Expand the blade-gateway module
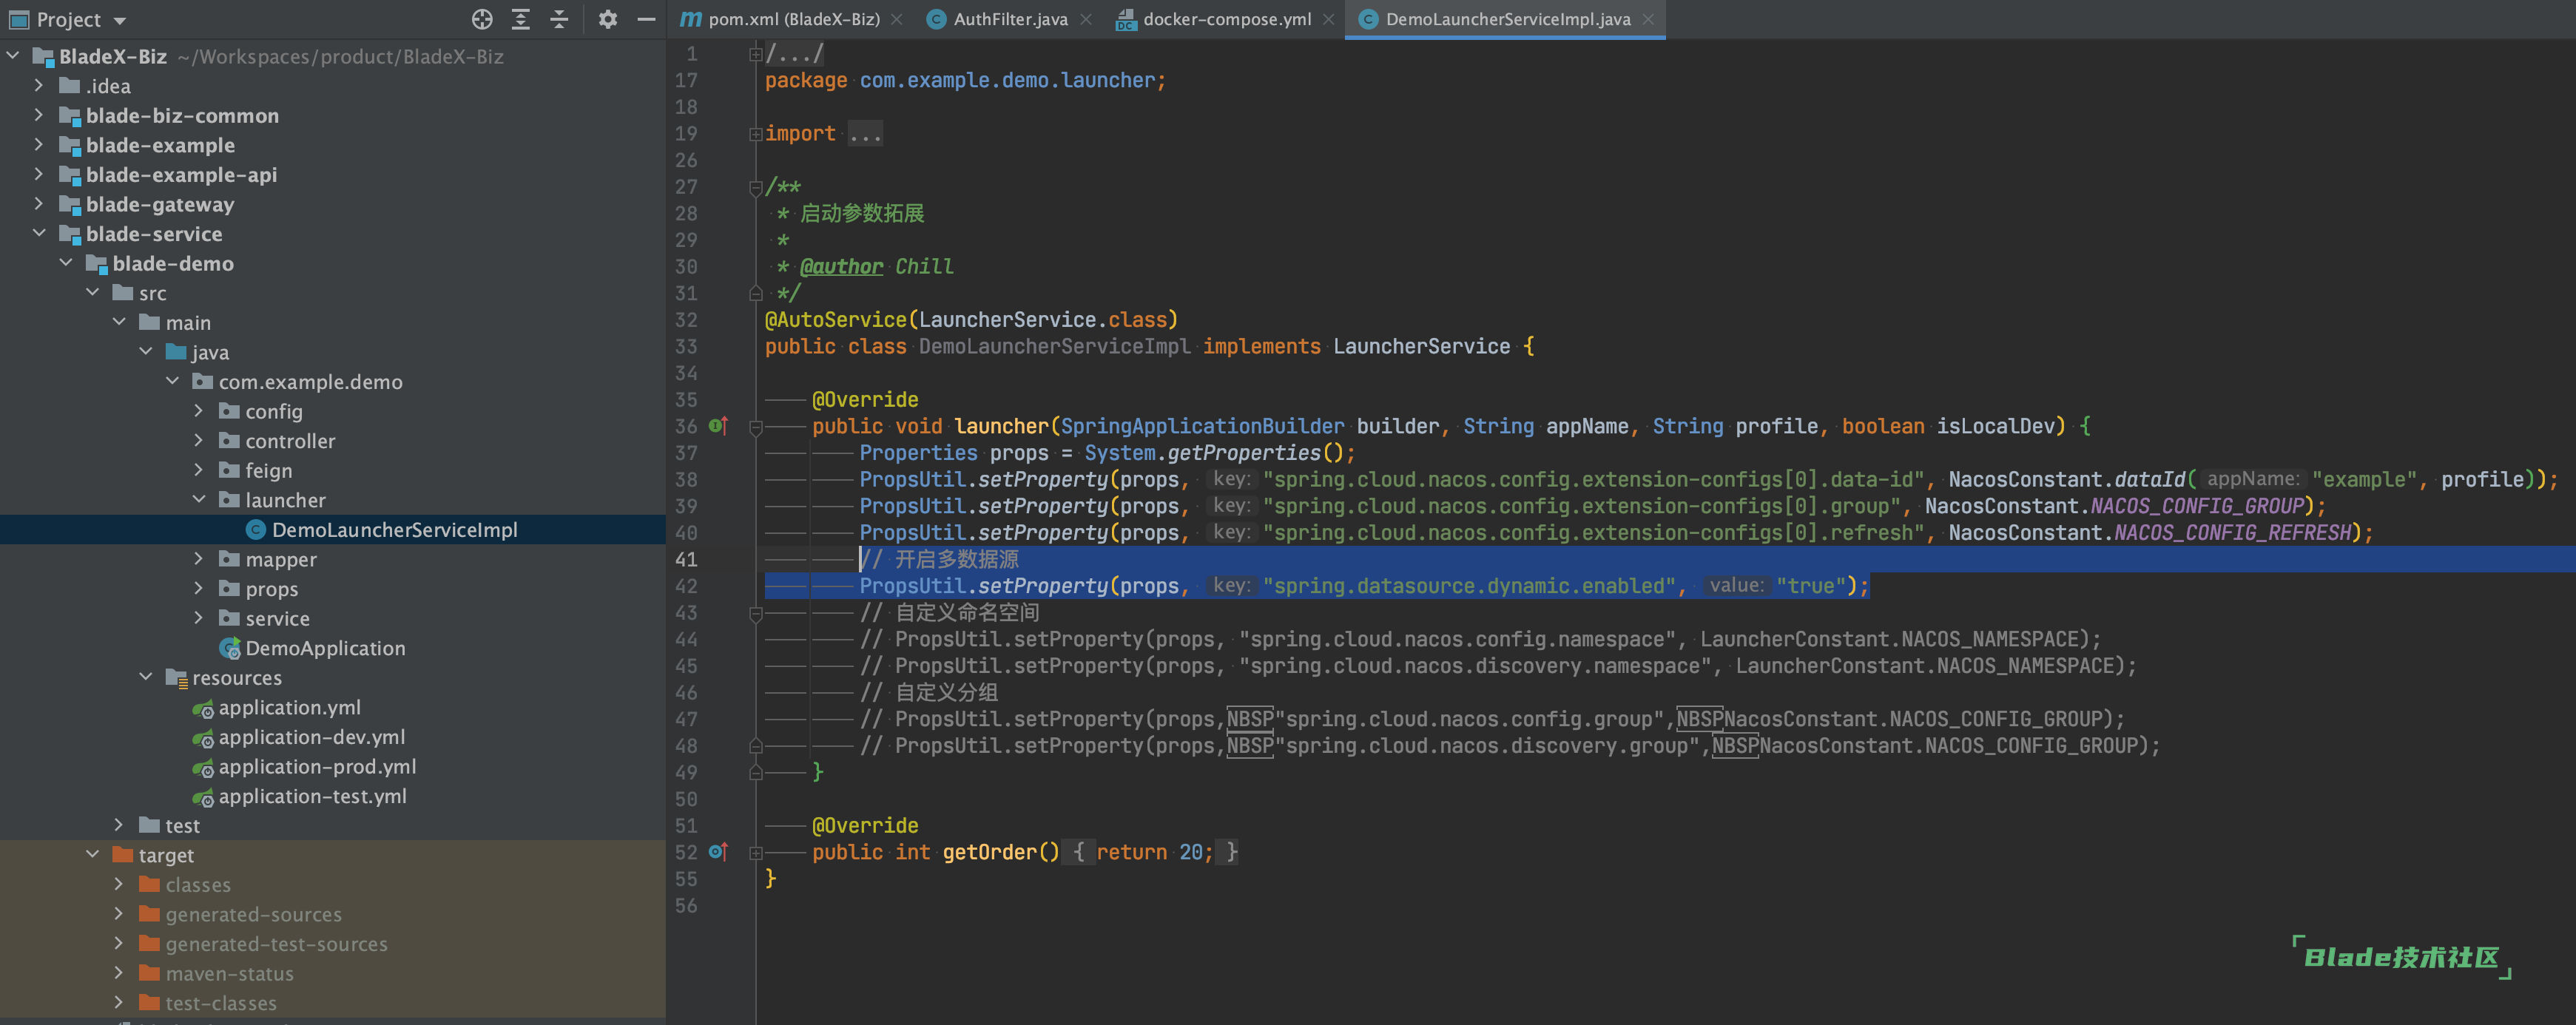The height and width of the screenshot is (1025, 2576). pos(39,204)
